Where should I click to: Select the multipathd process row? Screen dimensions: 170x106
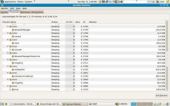pos(84,69)
